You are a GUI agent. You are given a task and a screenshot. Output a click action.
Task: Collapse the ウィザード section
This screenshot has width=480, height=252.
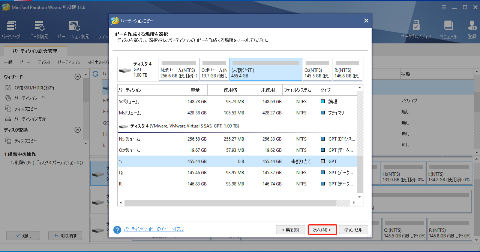(x=78, y=76)
